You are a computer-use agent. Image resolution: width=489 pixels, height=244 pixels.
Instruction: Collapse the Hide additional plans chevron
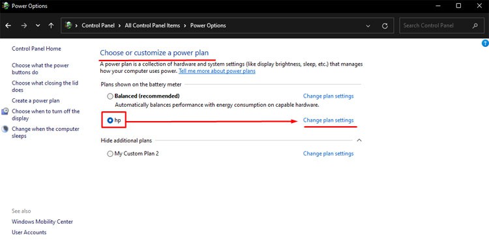pyautogui.click(x=359, y=141)
